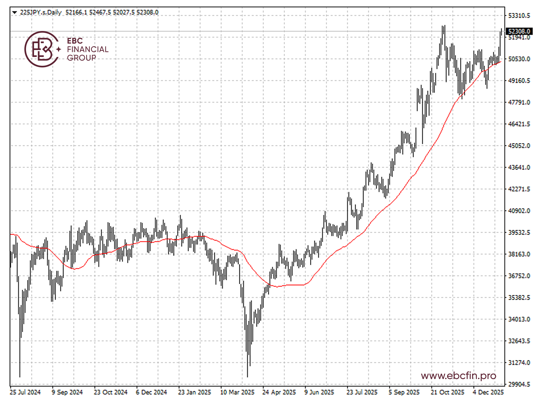This screenshot has height=405, width=543.
Task: Click the EBC circular logo icon
Action: (x=42, y=49)
